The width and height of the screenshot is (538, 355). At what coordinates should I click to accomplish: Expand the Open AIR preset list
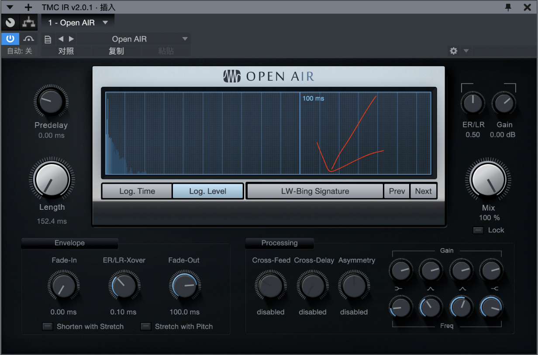click(185, 39)
